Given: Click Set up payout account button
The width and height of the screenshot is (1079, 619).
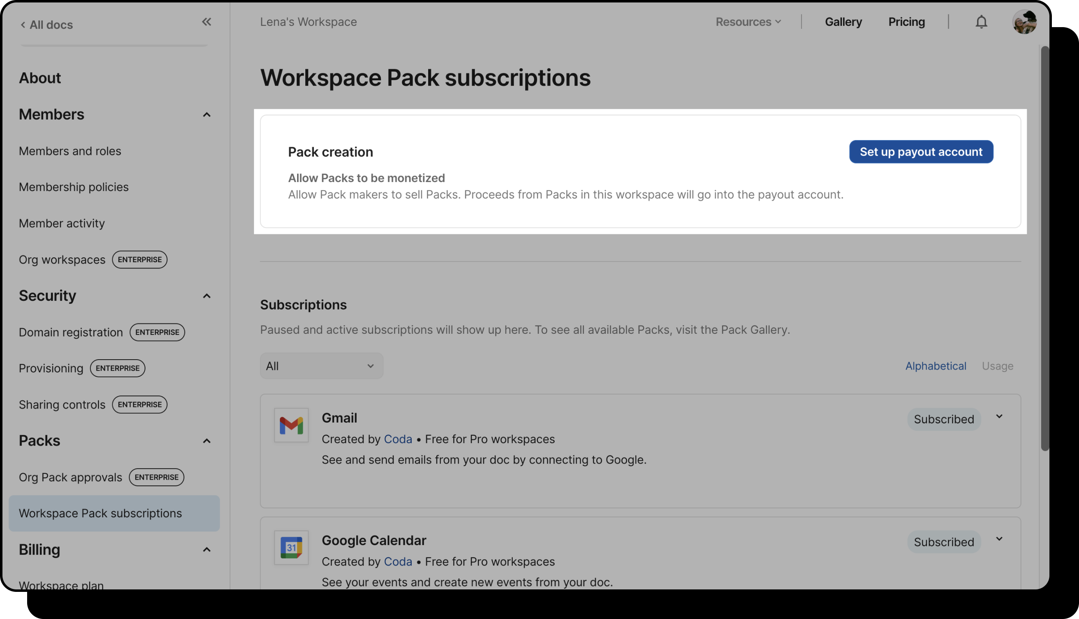Looking at the screenshot, I should click(921, 152).
